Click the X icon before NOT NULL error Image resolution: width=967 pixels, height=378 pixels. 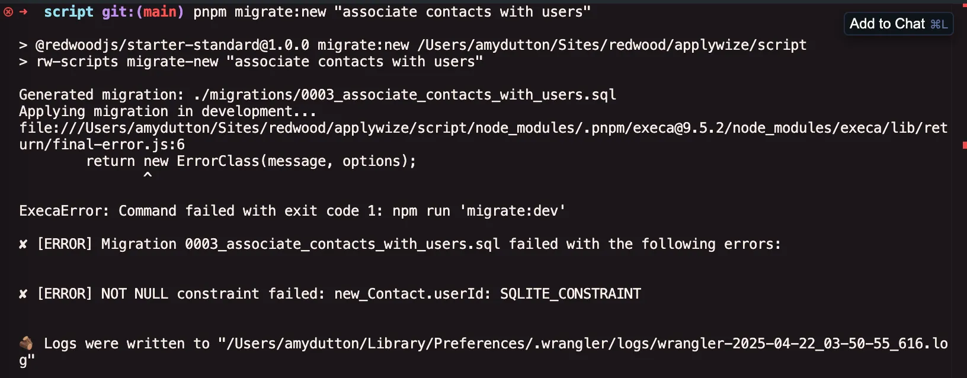pyautogui.click(x=23, y=294)
